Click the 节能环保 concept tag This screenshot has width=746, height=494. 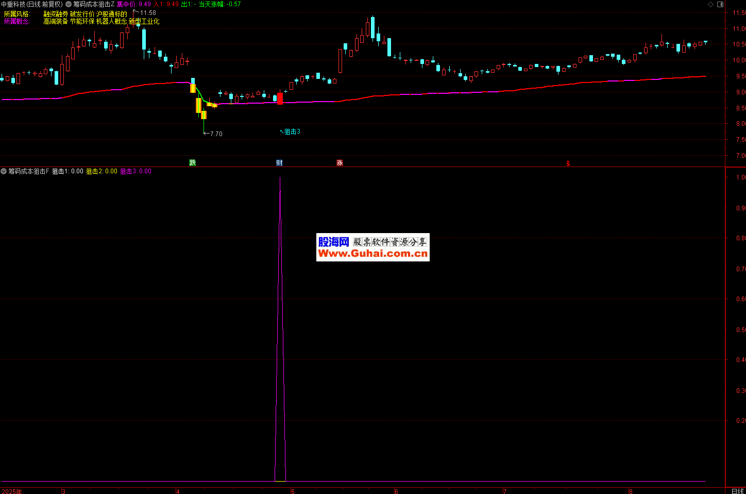[x=82, y=21]
